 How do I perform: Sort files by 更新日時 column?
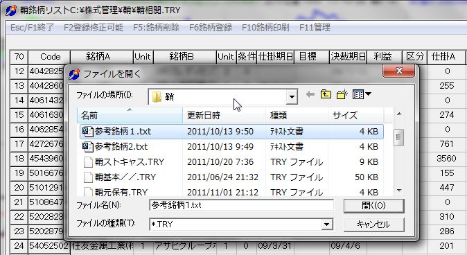pyautogui.click(x=224, y=115)
